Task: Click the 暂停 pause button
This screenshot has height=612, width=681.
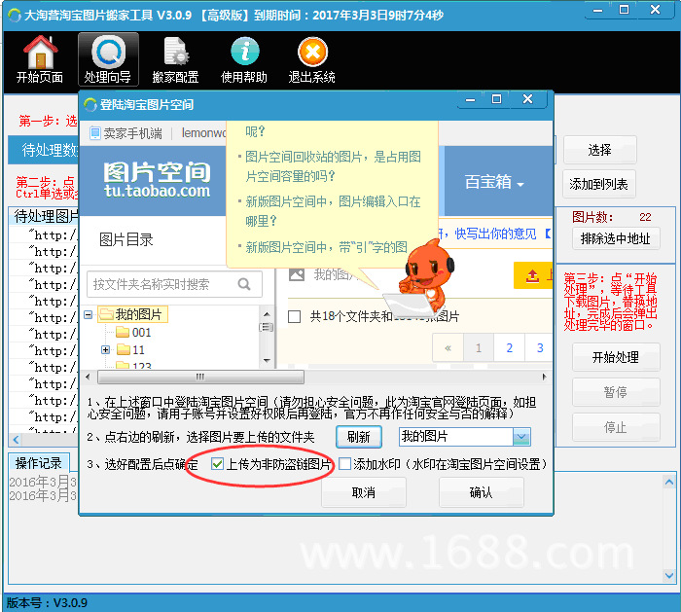Action: click(x=616, y=392)
